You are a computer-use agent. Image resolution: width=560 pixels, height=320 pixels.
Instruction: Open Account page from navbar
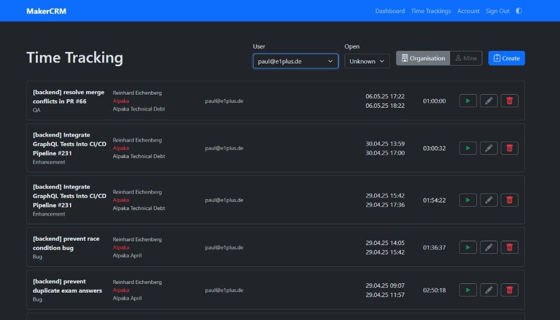click(x=468, y=11)
